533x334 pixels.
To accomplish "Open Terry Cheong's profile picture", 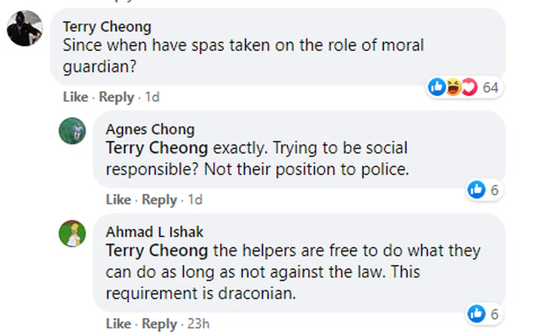I will click(25, 28).
